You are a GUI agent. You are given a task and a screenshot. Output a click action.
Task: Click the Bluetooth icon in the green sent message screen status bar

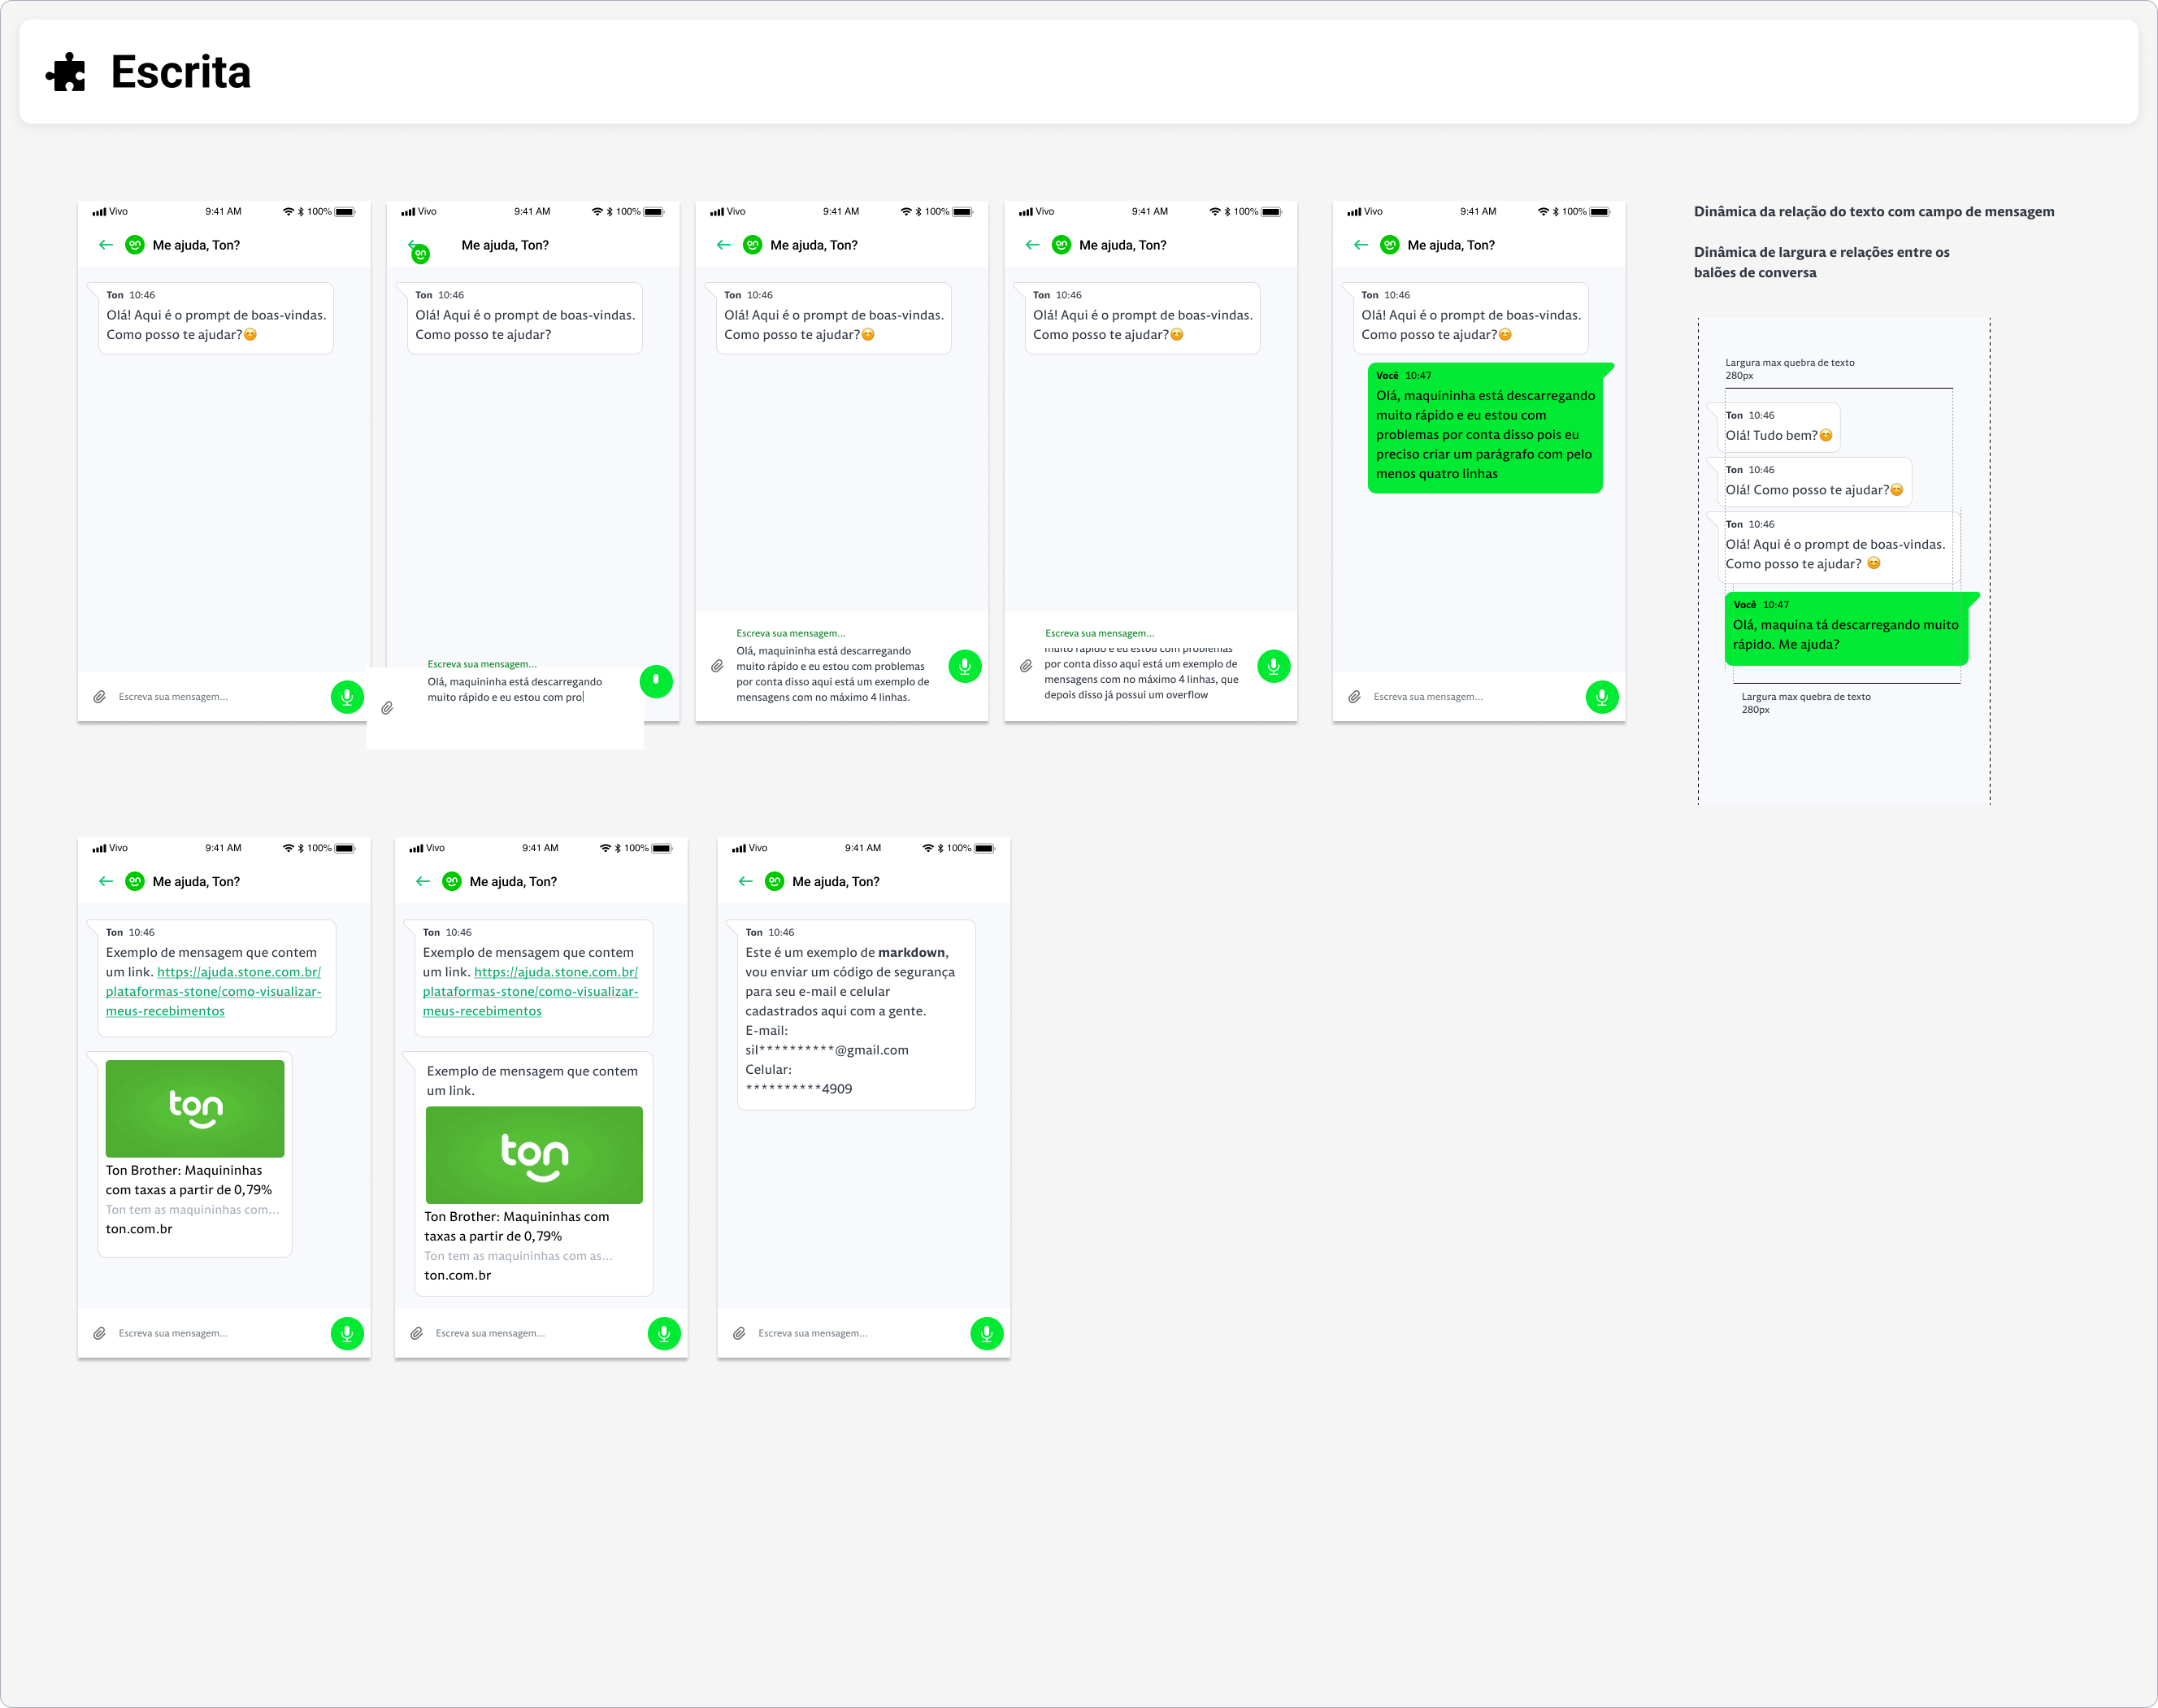pos(1555,211)
